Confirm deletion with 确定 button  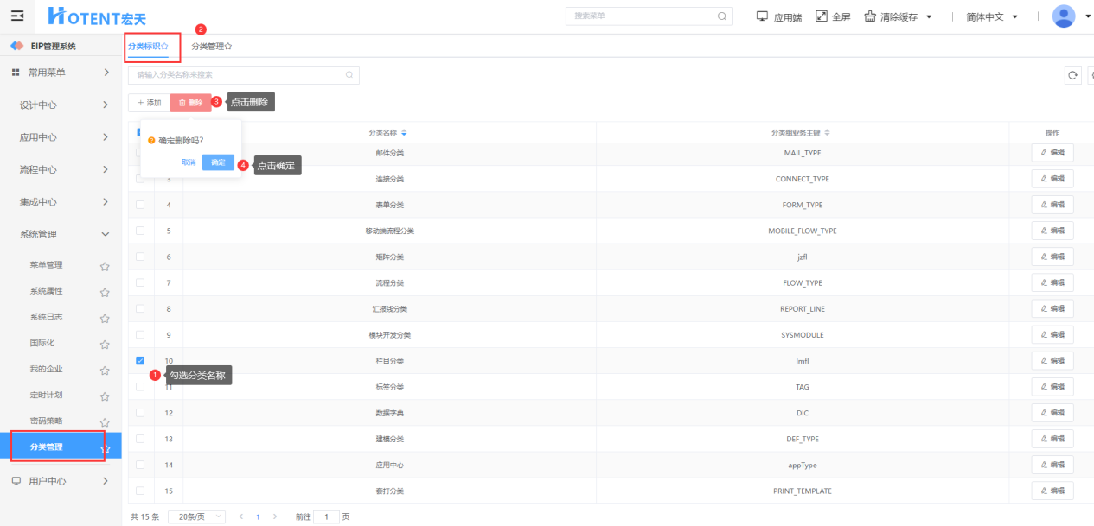click(218, 162)
